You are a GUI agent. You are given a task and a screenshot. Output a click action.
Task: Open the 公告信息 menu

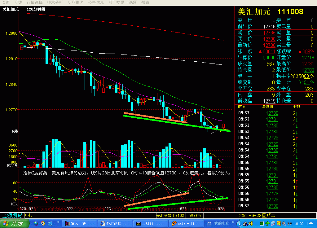click(x=96, y=2)
